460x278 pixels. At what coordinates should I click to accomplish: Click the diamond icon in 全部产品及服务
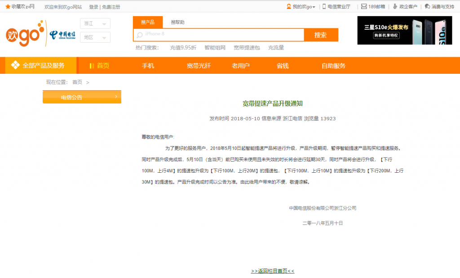[x=15, y=65]
